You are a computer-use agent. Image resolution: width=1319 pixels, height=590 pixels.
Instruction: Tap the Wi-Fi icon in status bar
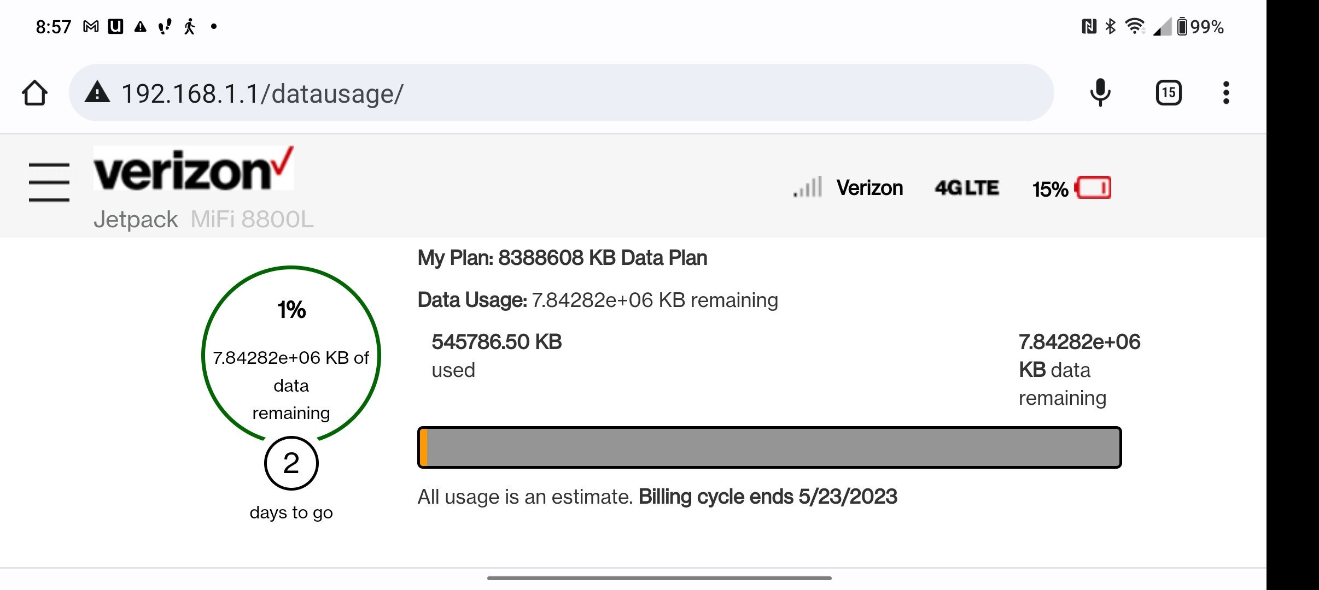[x=1135, y=26]
